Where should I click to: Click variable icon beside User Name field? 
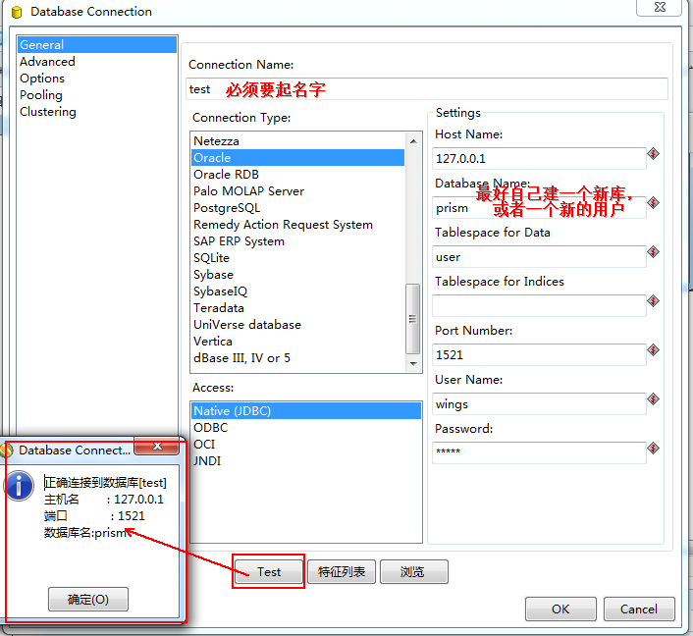[653, 399]
